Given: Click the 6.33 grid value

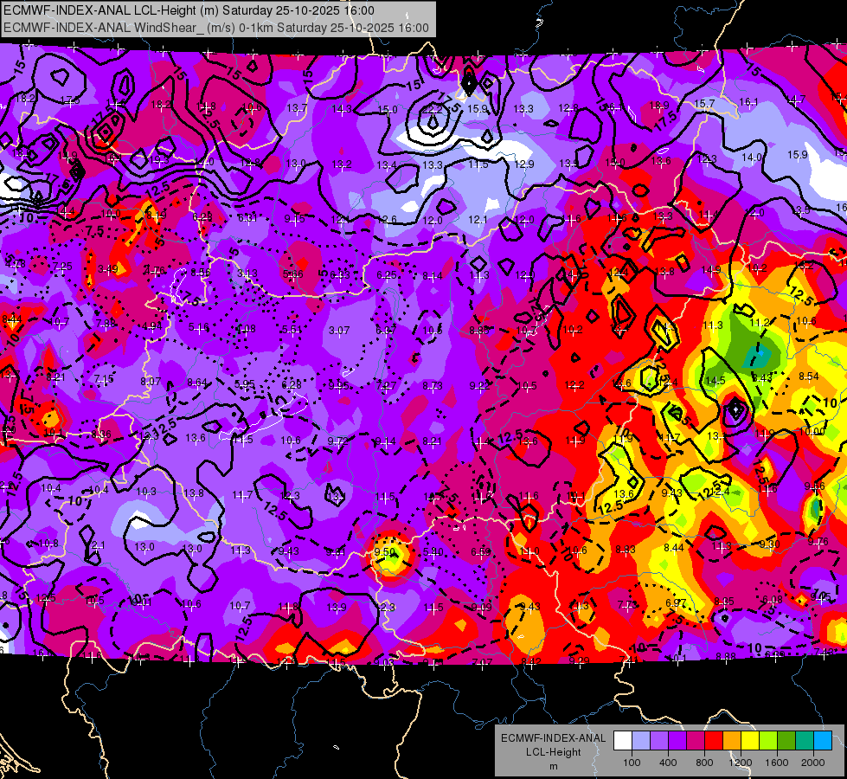Looking at the screenshot, I should point(340,274).
